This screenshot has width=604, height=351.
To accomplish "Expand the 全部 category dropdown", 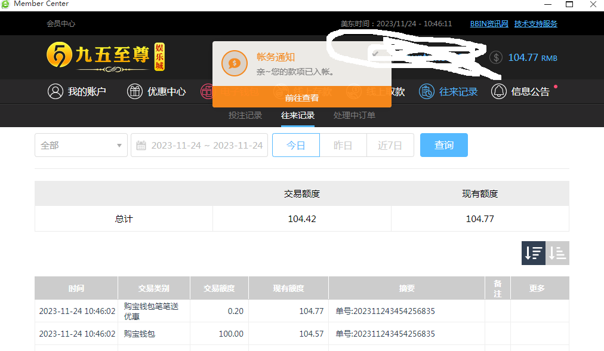I will (x=81, y=145).
